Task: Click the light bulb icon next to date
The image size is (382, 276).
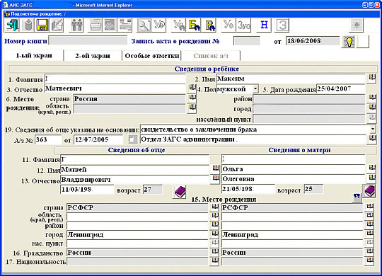Action: tap(348, 42)
